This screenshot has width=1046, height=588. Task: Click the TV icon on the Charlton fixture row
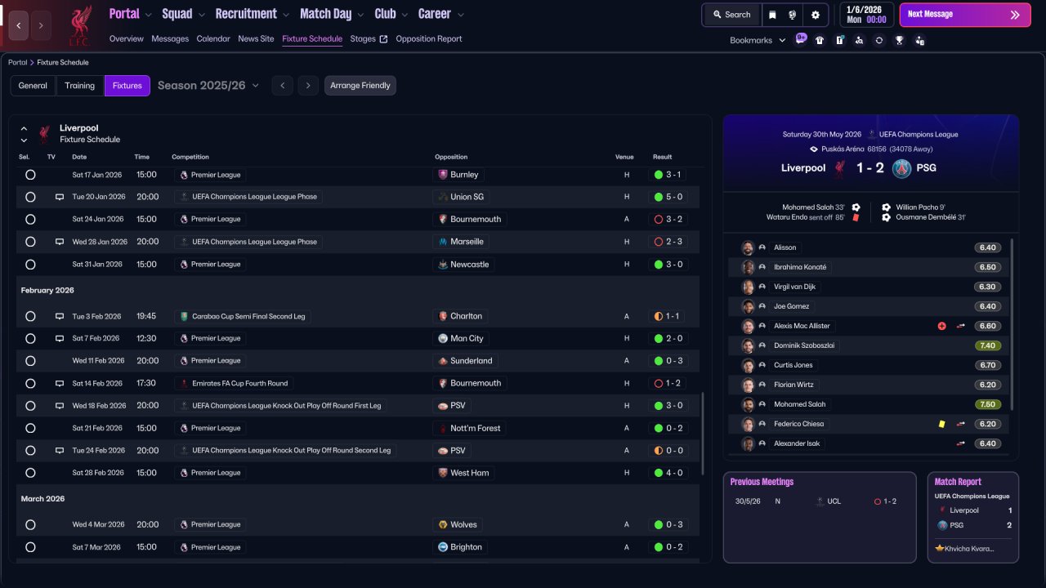click(60, 316)
